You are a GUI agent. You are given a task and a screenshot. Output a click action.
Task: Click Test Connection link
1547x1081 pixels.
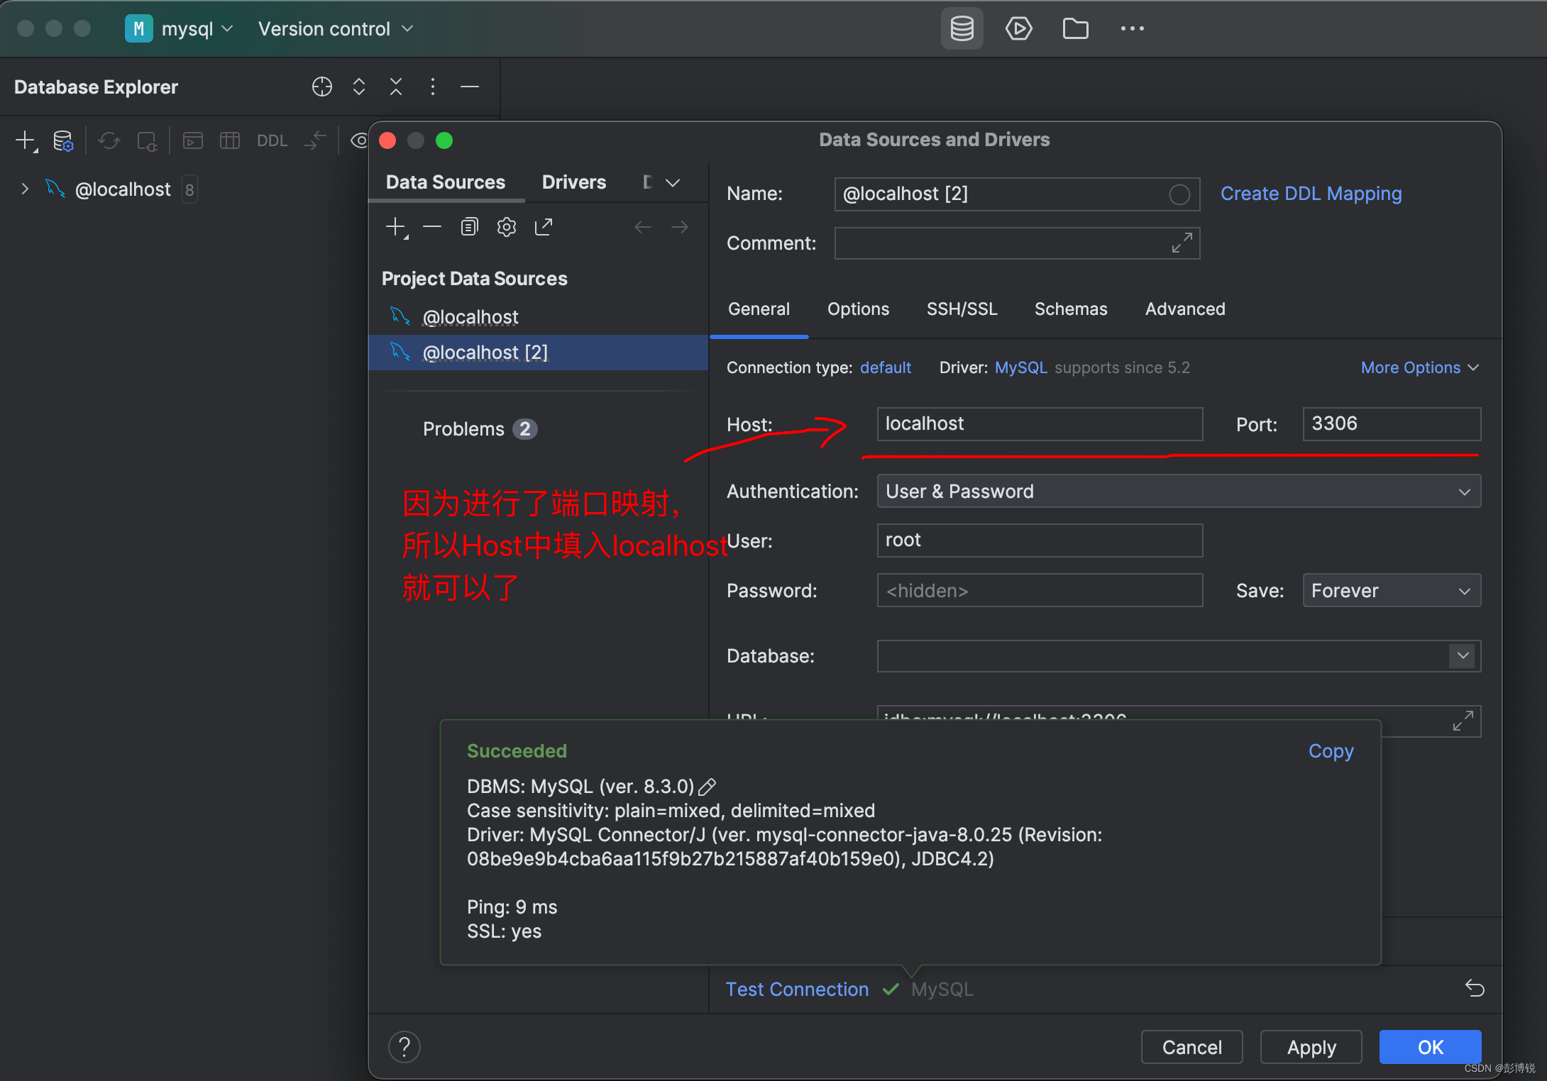click(x=797, y=989)
